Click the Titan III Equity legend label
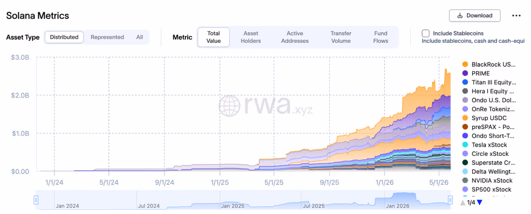 click(x=494, y=82)
